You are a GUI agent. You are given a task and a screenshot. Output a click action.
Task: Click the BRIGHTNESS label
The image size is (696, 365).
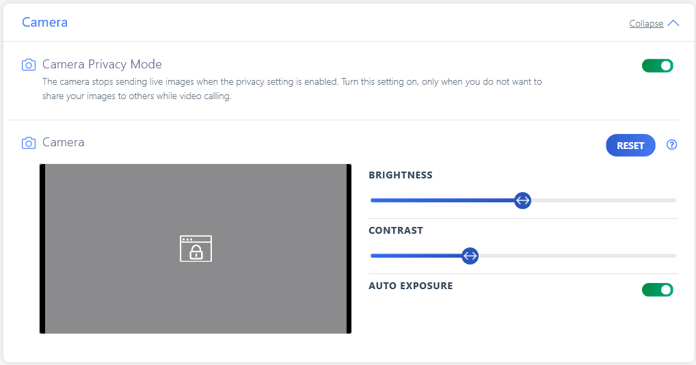click(x=401, y=175)
